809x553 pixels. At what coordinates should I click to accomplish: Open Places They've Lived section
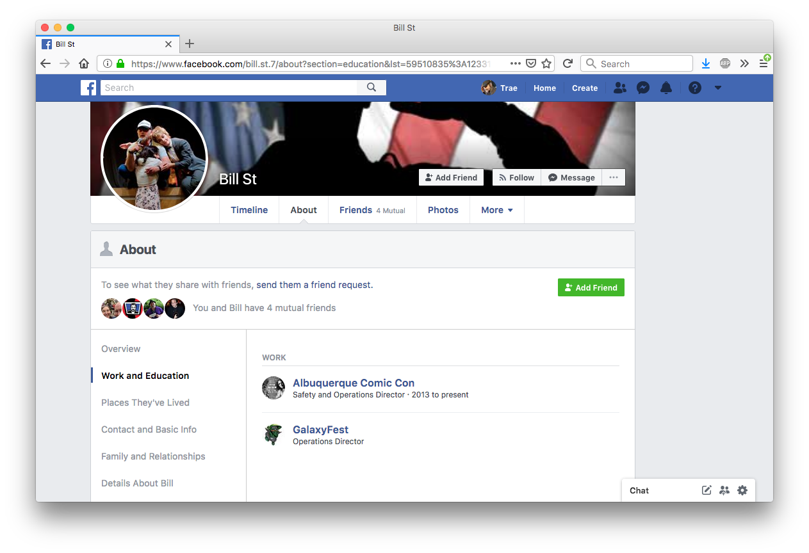pos(145,403)
